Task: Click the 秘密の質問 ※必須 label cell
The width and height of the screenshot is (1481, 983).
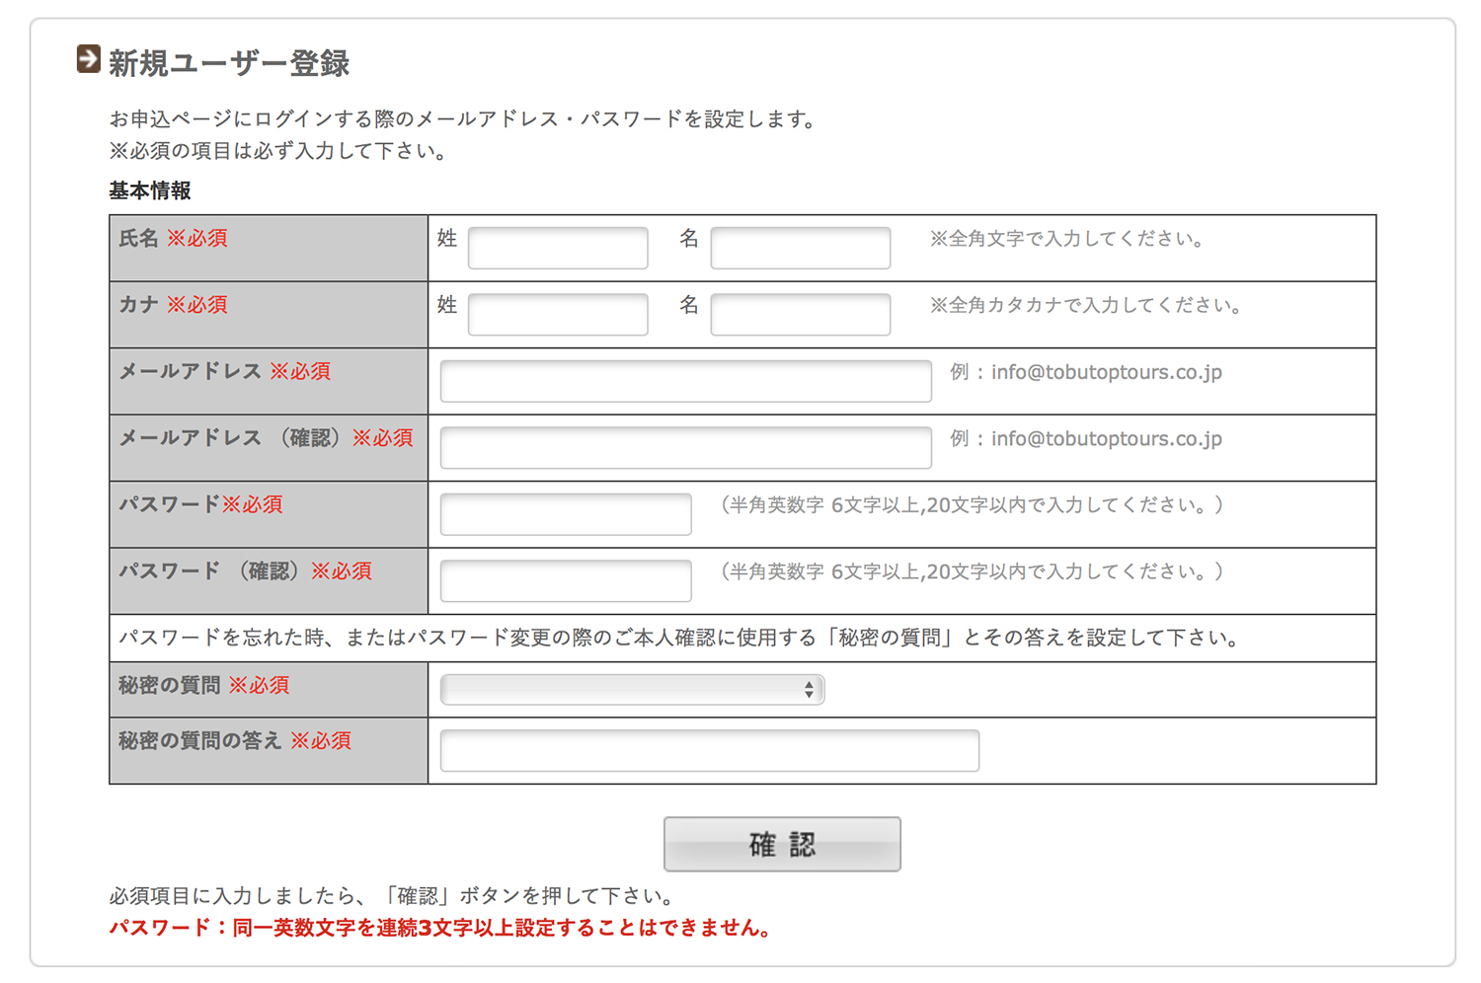Action: (x=268, y=689)
